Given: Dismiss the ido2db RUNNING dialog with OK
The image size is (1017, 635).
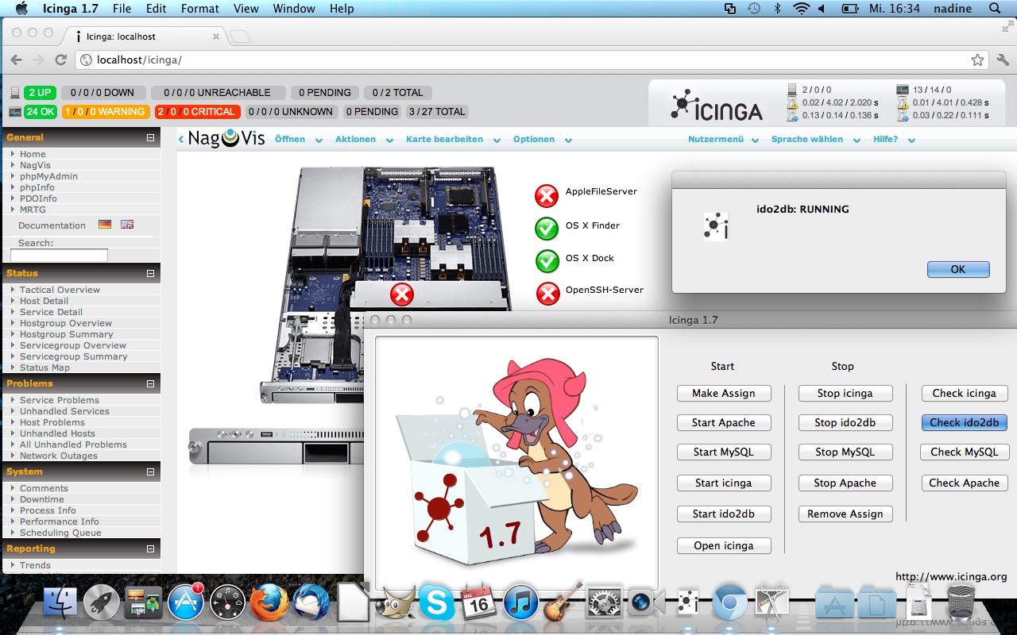Looking at the screenshot, I should click(x=958, y=269).
